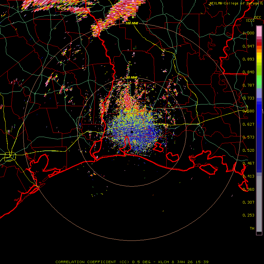Image resolution: width=264 pixels, height=264 pixels.
Task: Select the 0.307 legend value
Action: [248, 202]
